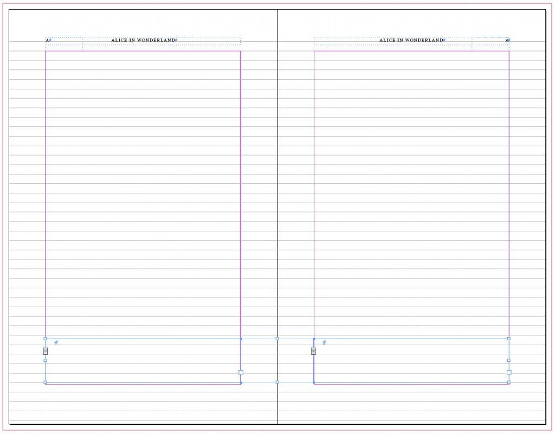Click the bottom-left selection handle of left footer frame
555x434 pixels.
tap(44, 382)
